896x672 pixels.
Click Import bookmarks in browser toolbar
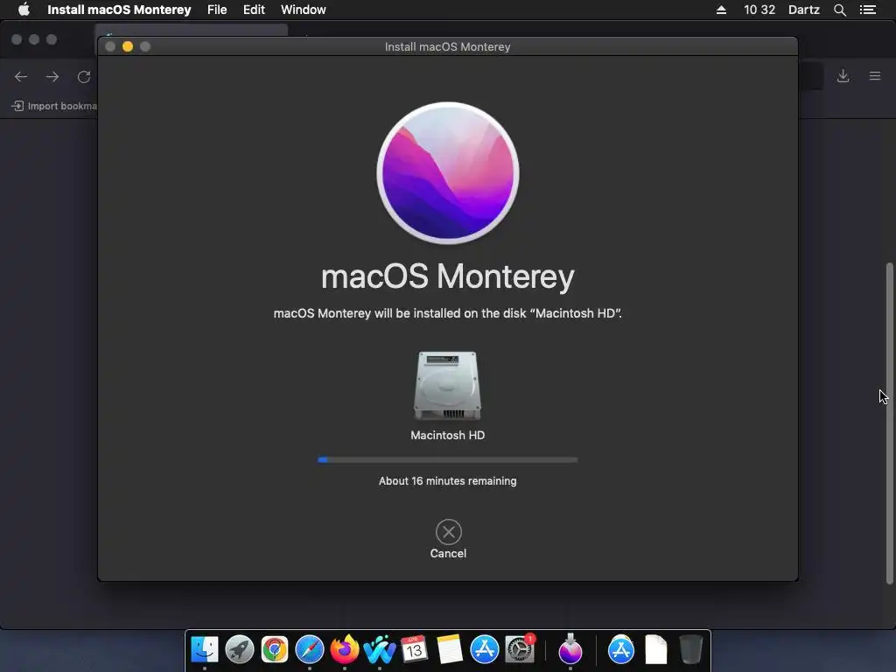[54, 106]
